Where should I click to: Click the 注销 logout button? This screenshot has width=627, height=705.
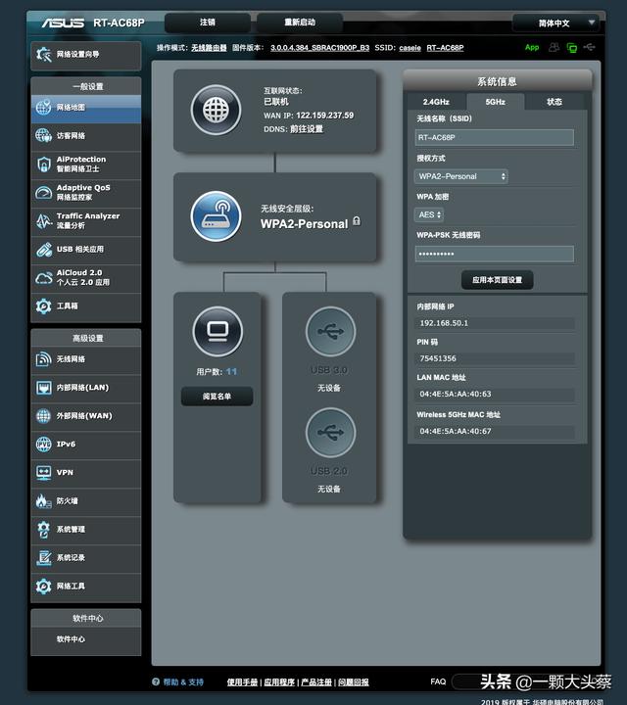208,23
